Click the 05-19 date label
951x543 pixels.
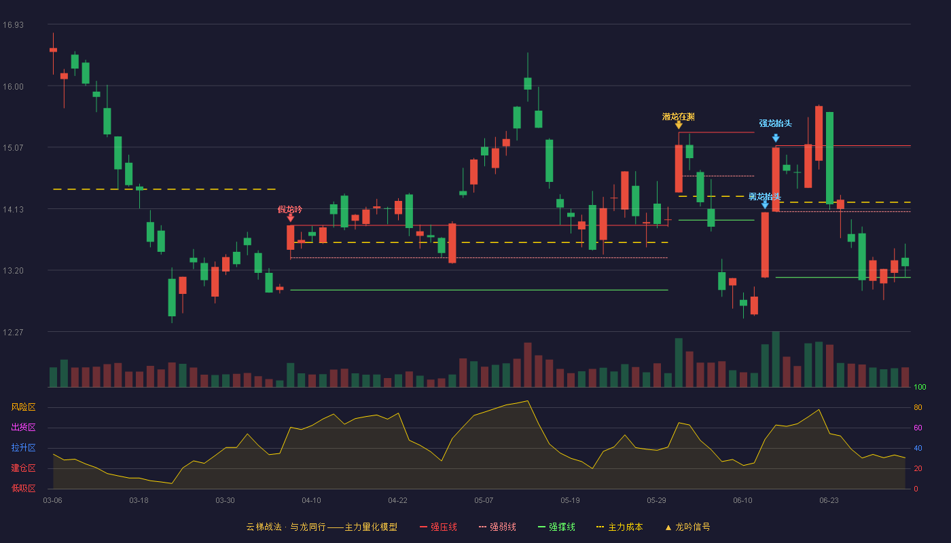[x=570, y=500]
